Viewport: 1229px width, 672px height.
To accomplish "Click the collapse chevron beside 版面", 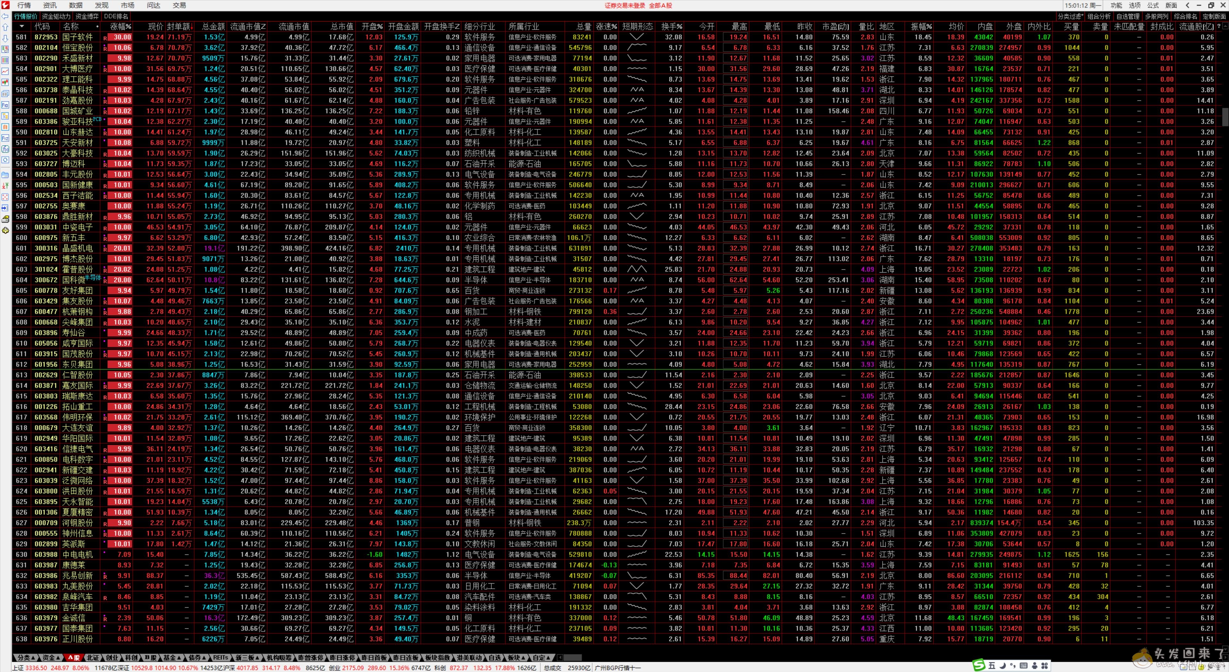I will coord(1187,5).
